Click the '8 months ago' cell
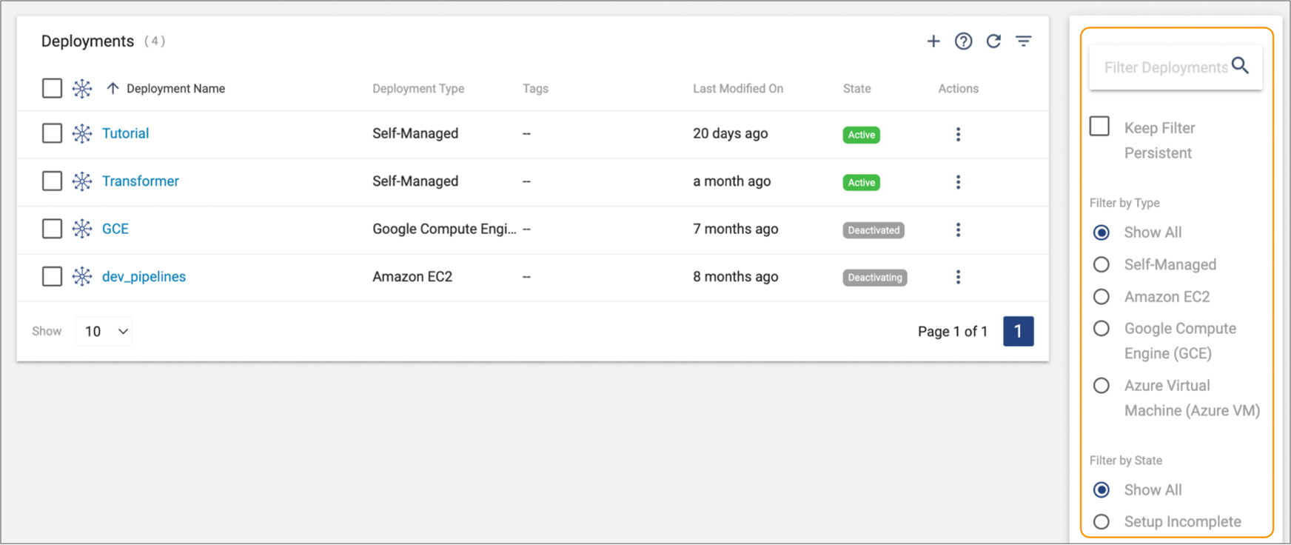Image resolution: width=1291 pixels, height=545 pixels. 735,277
